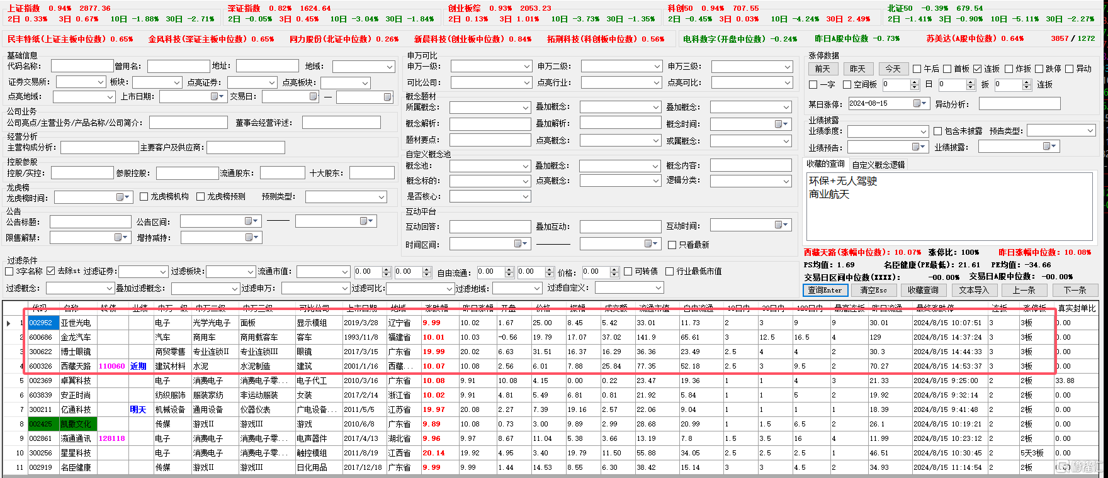
Task: Click row indicator arrow beside row 1
Action: point(8,323)
